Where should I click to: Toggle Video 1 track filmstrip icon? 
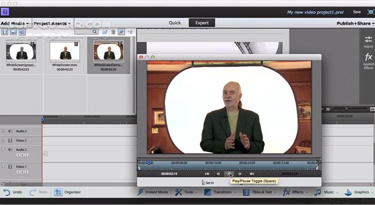click(x=10, y=166)
